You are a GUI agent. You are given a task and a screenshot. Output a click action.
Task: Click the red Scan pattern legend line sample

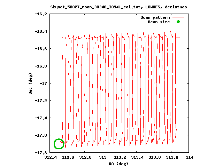(178, 17)
